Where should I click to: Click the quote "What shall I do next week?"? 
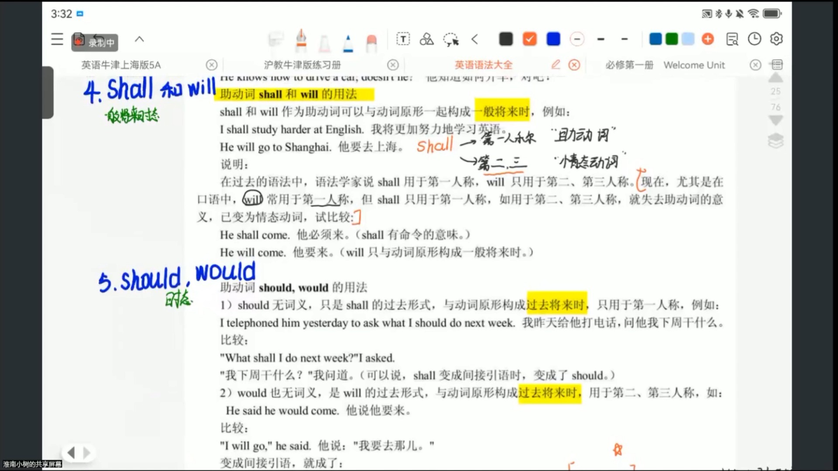pos(289,358)
